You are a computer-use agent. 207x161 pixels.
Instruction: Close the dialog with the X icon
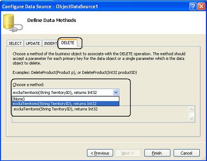pyautogui.click(x=201, y=7)
